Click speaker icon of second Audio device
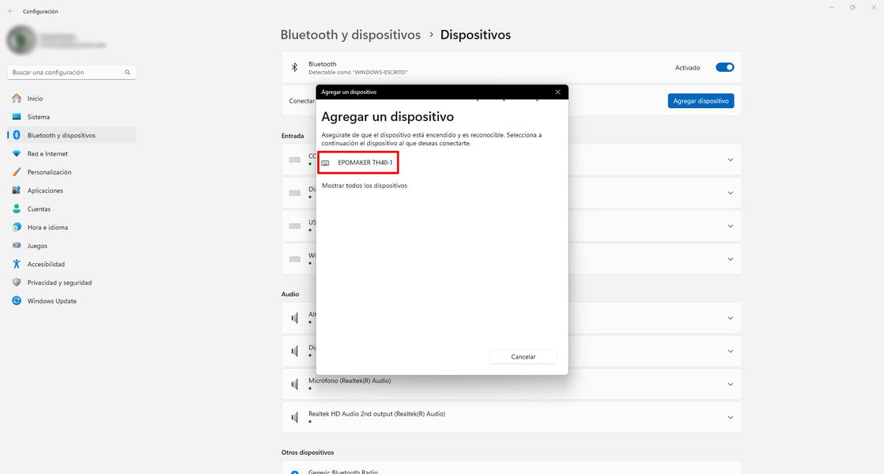Viewport: 884px width, 474px height. 294,352
